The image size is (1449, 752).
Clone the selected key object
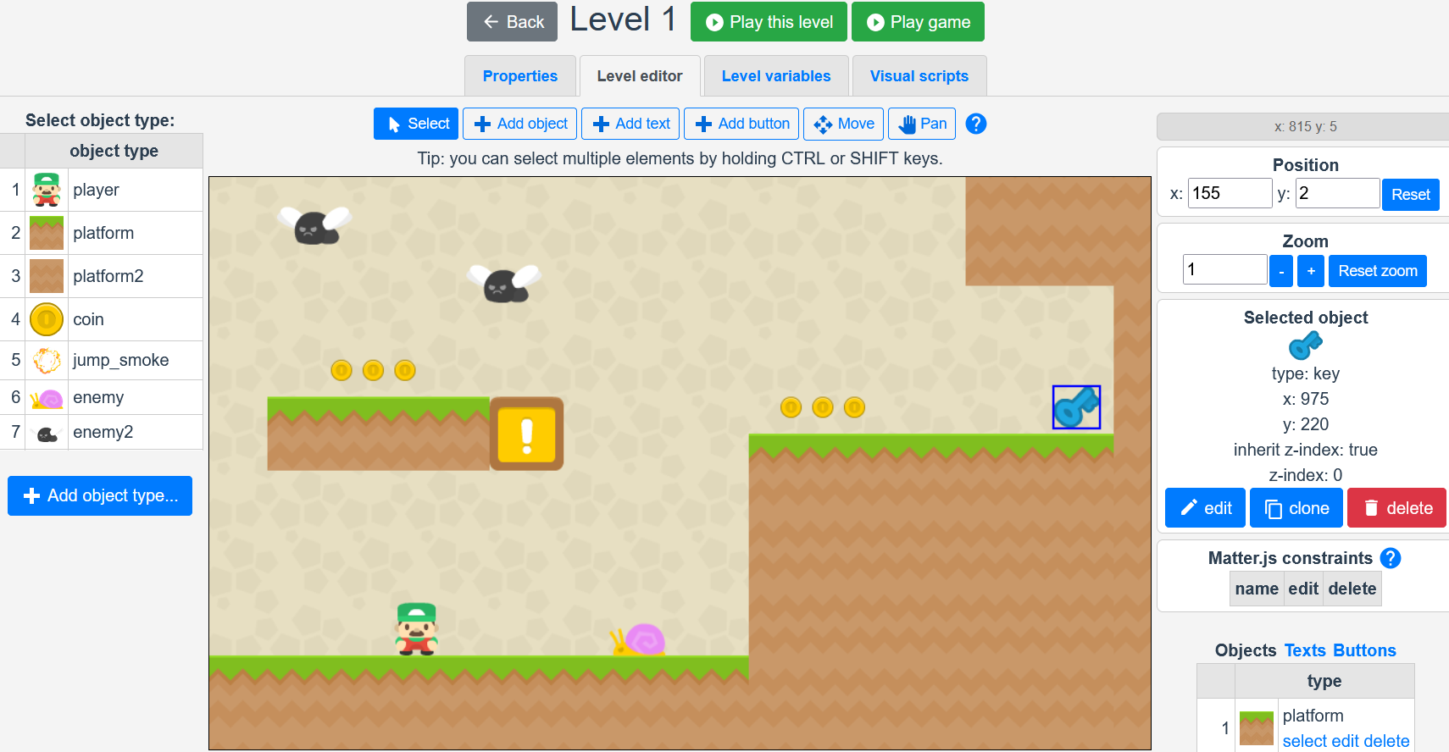1296,508
